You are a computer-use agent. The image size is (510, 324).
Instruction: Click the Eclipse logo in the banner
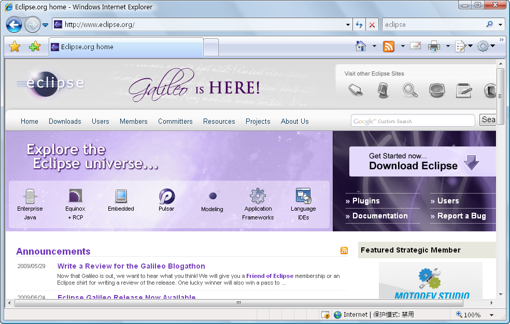tap(50, 83)
